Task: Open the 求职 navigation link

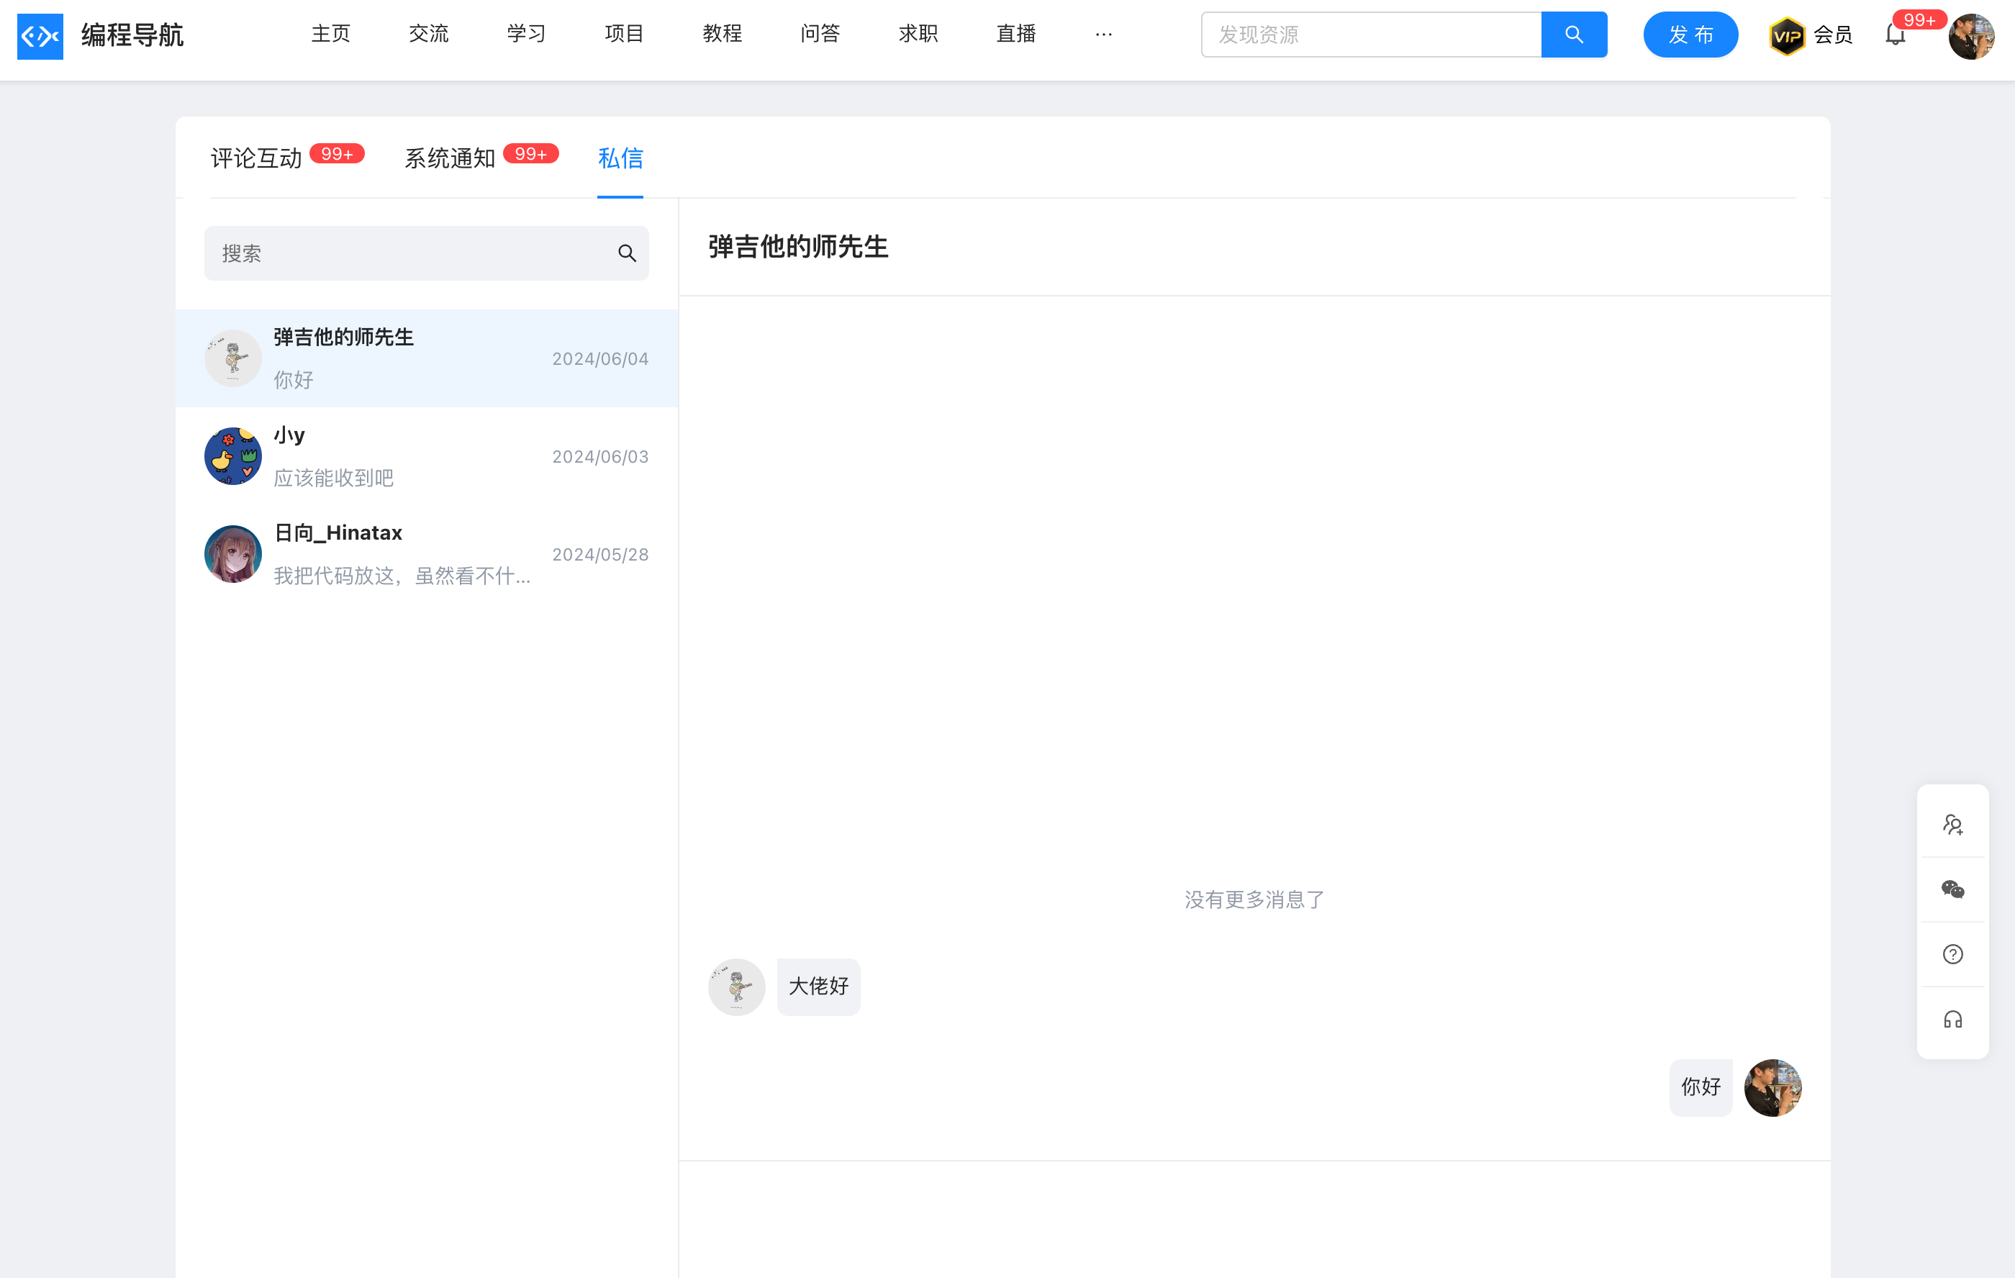Action: pos(918,34)
